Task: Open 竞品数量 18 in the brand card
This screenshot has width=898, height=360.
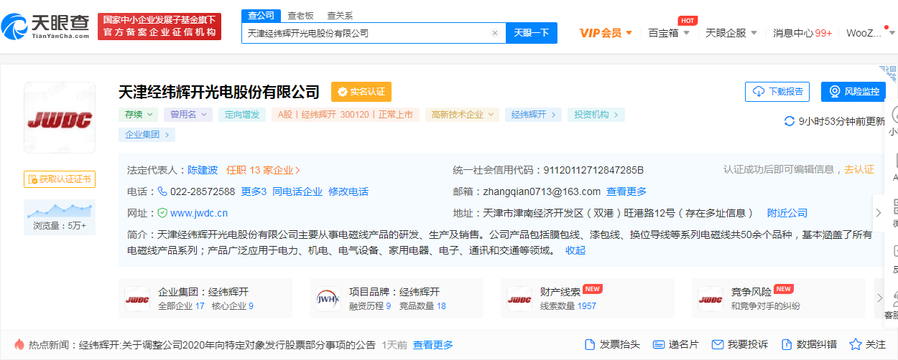Action: [422, 306]
